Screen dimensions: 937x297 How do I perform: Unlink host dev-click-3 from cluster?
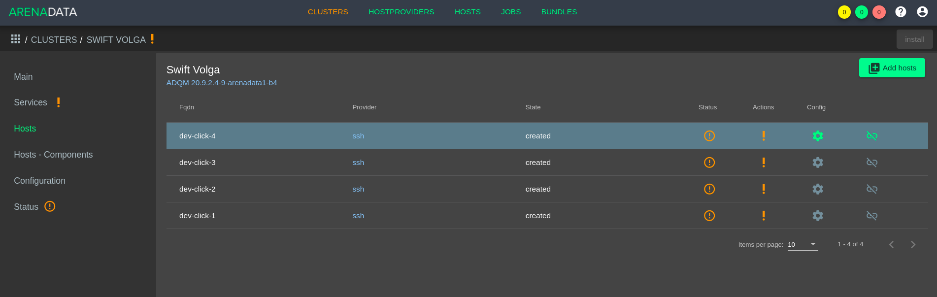(x=872, y=163)
